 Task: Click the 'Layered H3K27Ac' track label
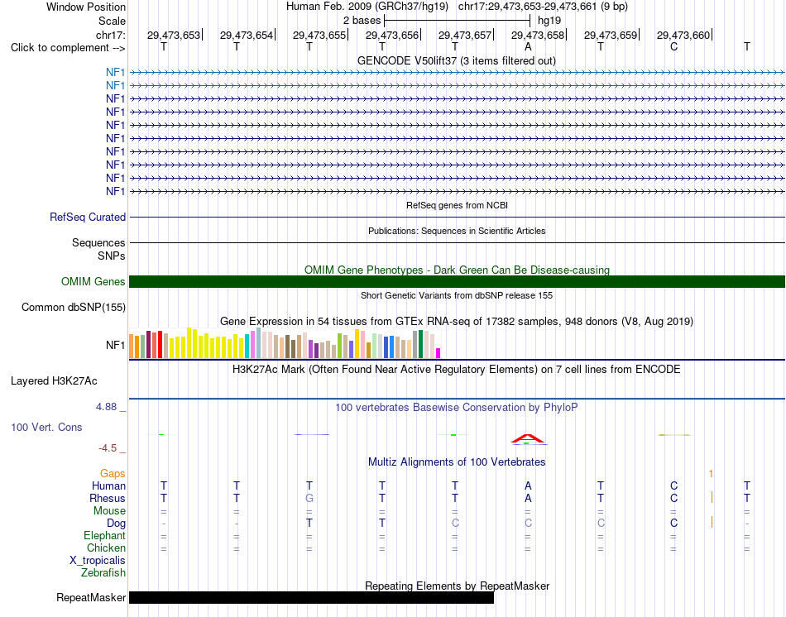(54, 381)
